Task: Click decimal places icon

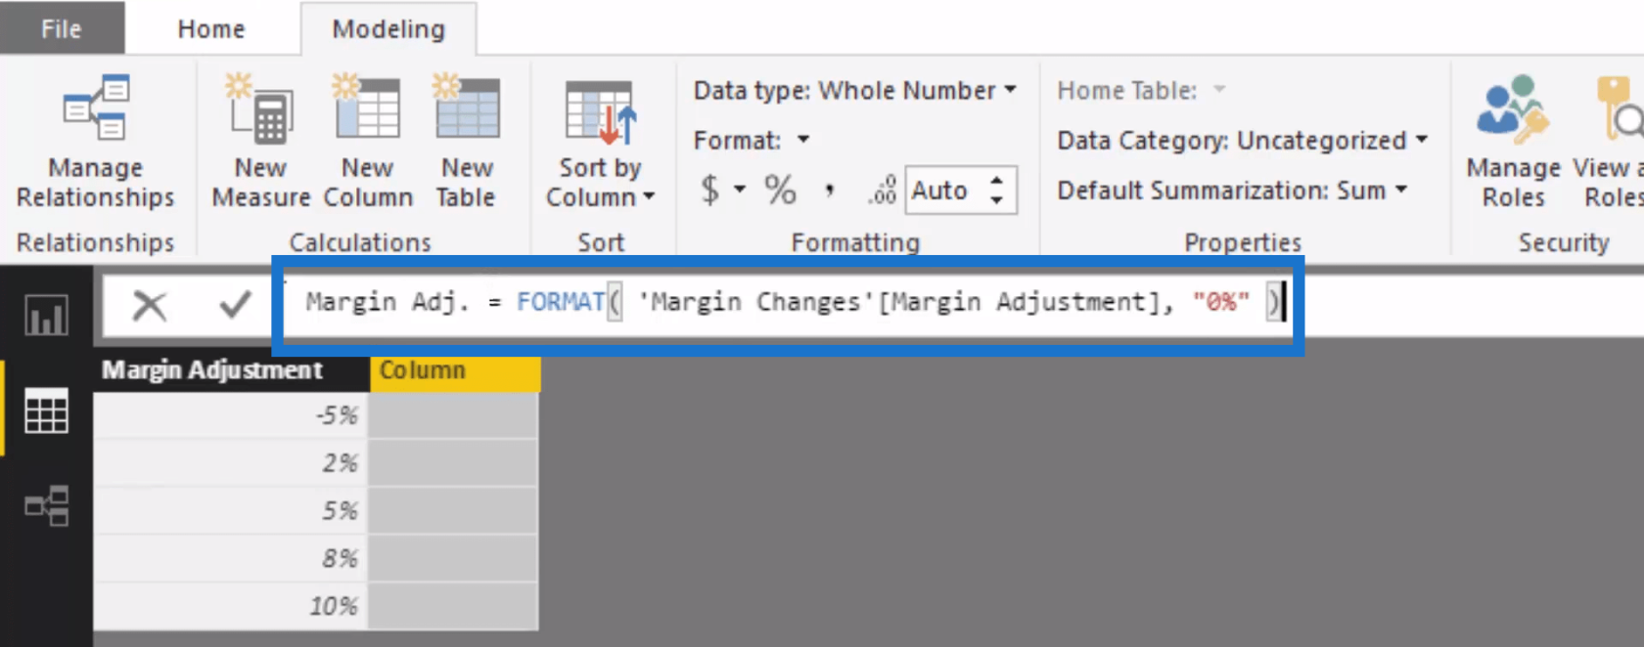Action: (882, 190)
